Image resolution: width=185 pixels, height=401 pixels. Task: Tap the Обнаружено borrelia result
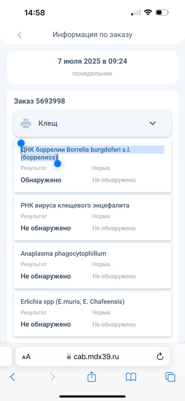pos(41,180)
